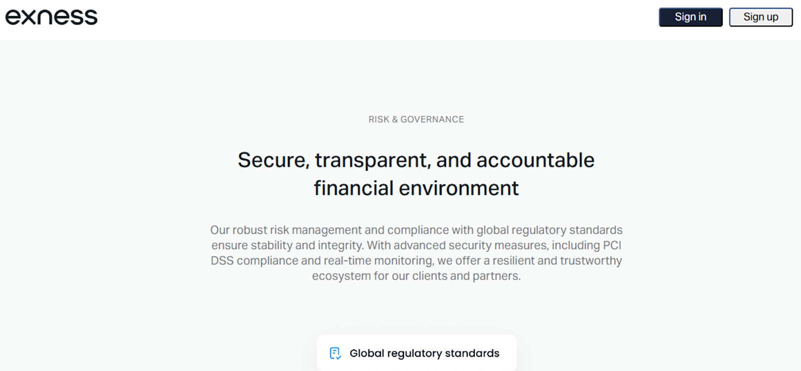Click the line starting ensure stability and integrity
Viewport: 801px width, 371px height.
tap(416, 245)
